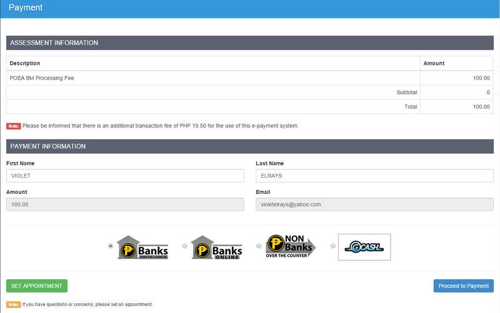The height and width of the screenshot is (313, 500).
Task: Click the Banks Over the Counter logo
Action: pyautogui.click(x=143, y=246)
